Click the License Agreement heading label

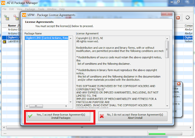point(87,33)
